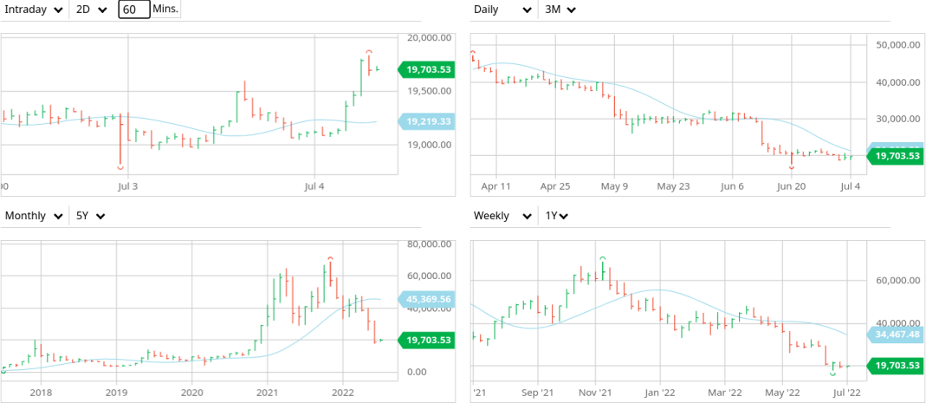The image size is (926, 403).
Task: Click the green low marker on weekly chart
Action: [x=832, y=374]
